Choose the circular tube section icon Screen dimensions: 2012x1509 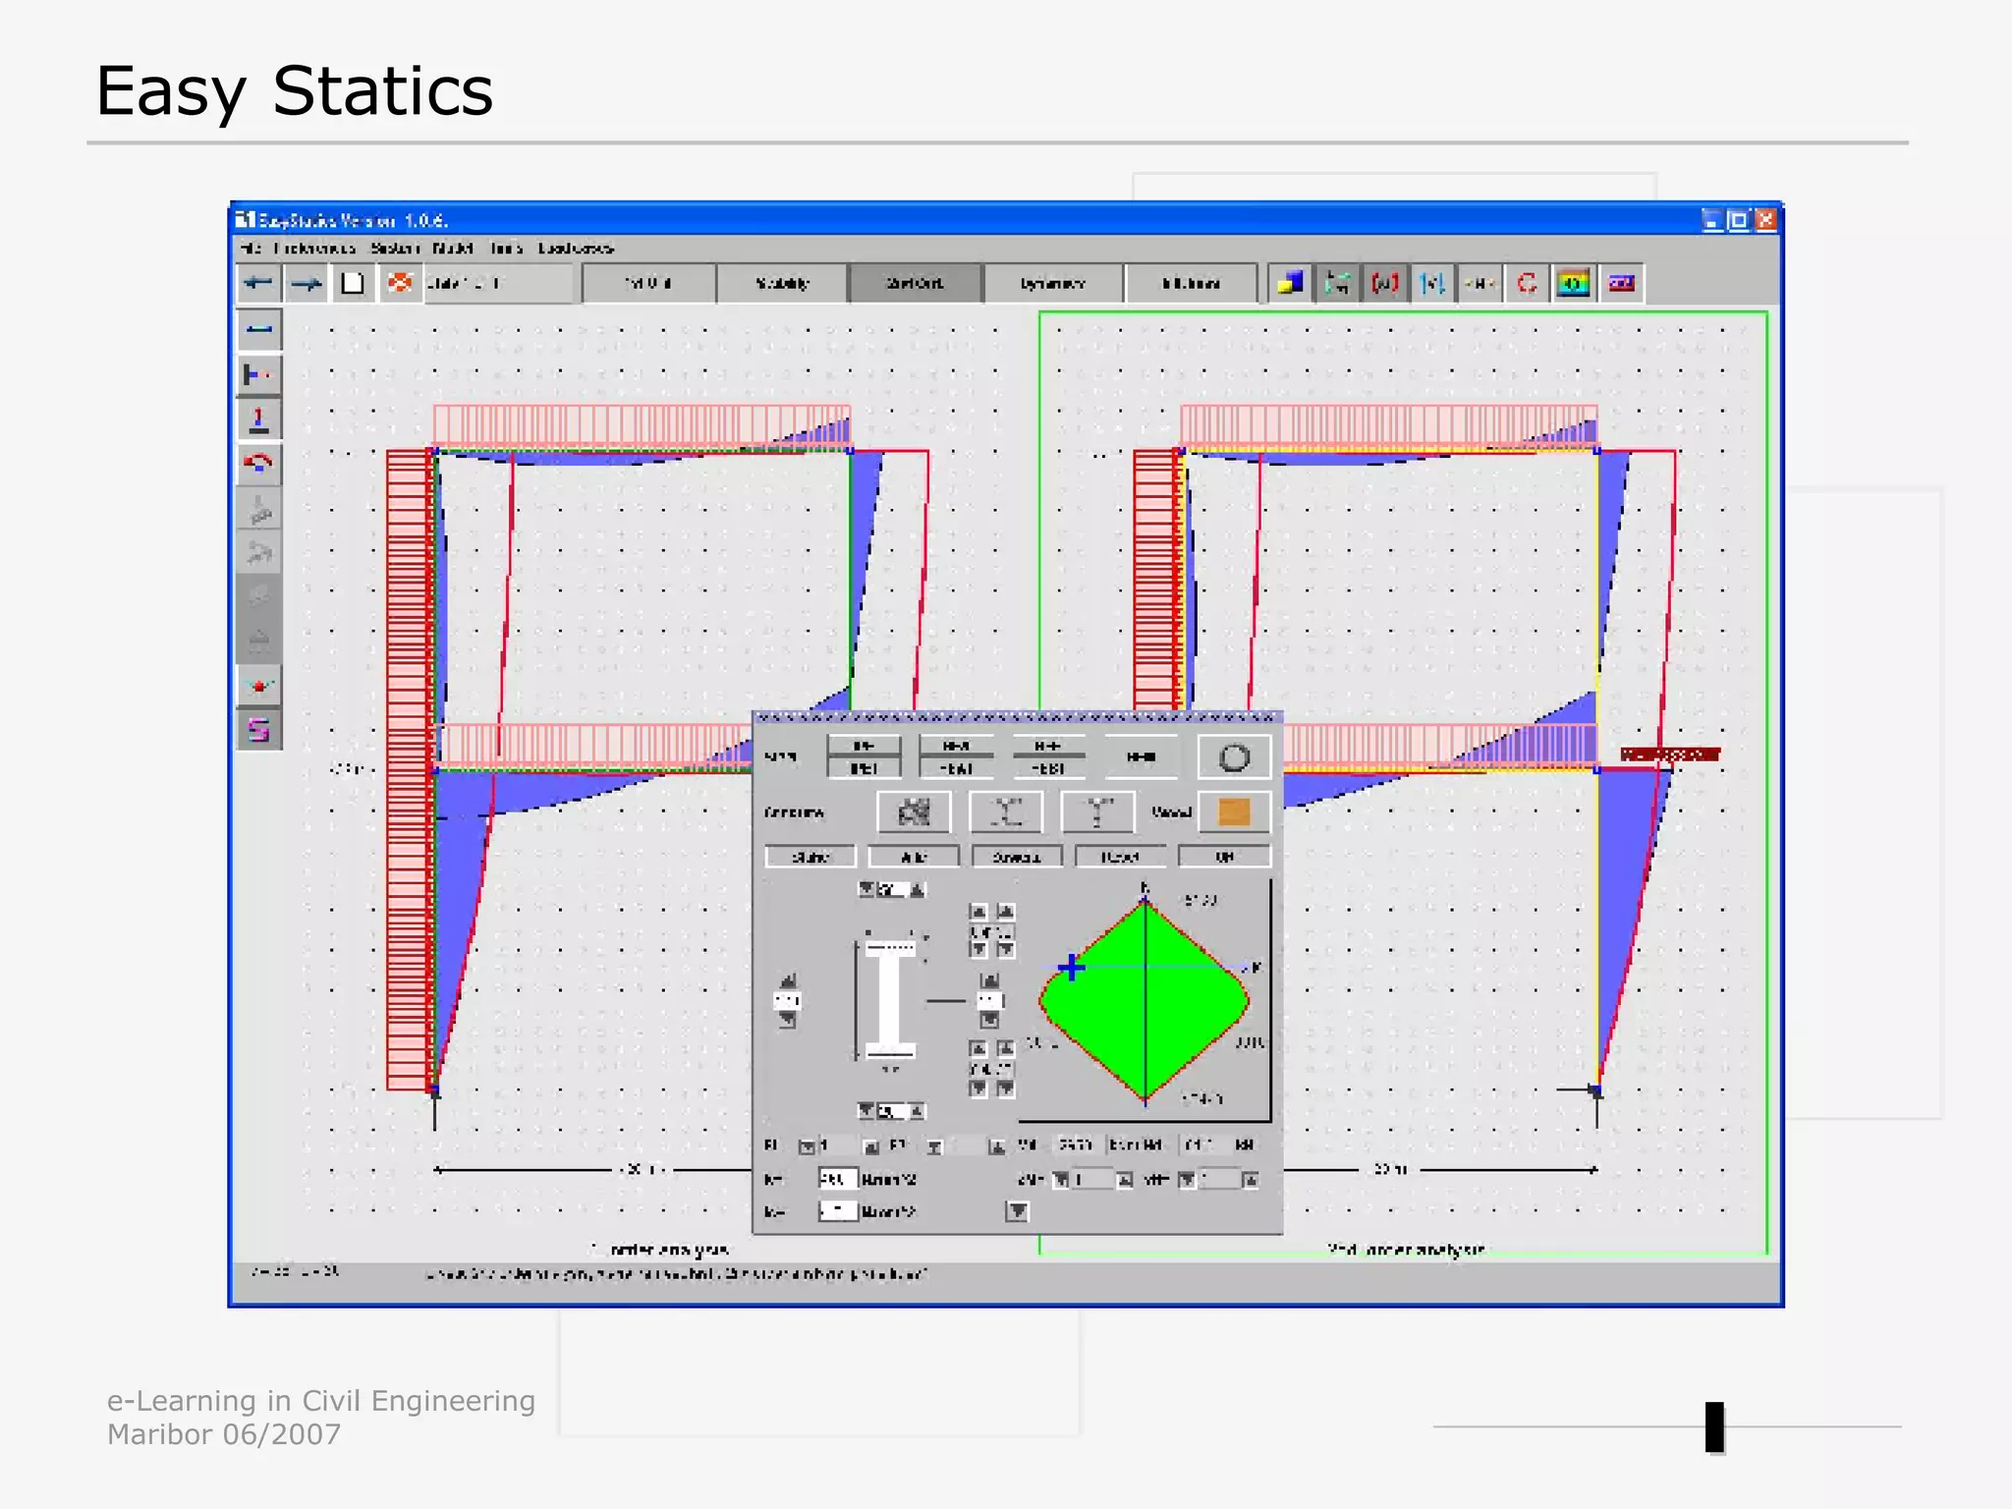pyautogui.click(x=1234, y=757)
